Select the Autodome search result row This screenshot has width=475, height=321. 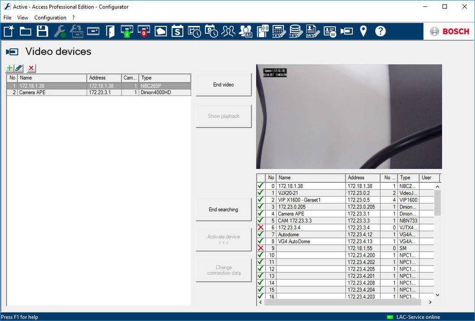pyautogui.click(x=345, y=235)
